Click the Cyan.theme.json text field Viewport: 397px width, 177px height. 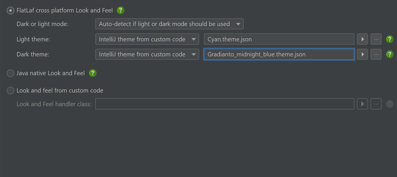(x=279, y=39)
